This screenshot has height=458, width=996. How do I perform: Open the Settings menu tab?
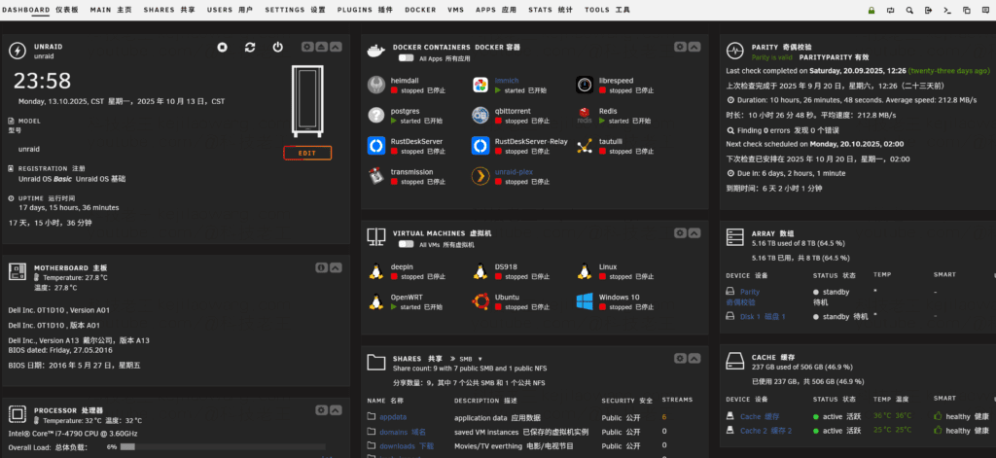tap(296, 10)
